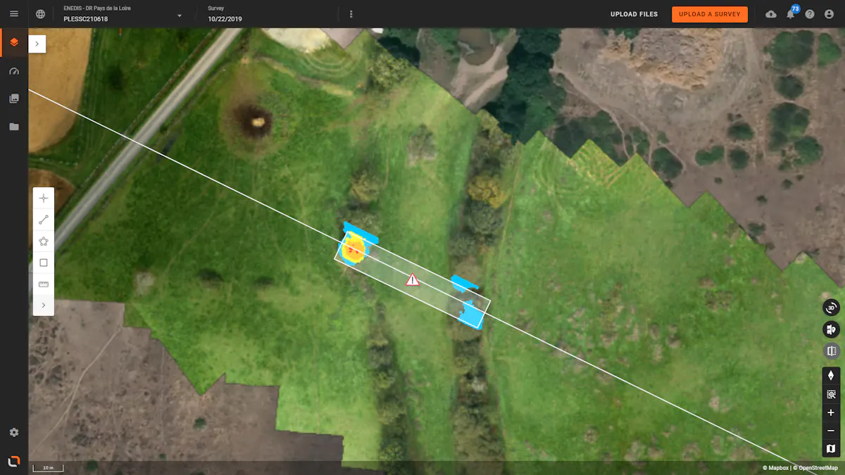Click the Upload a Survey button

(709, 14)
